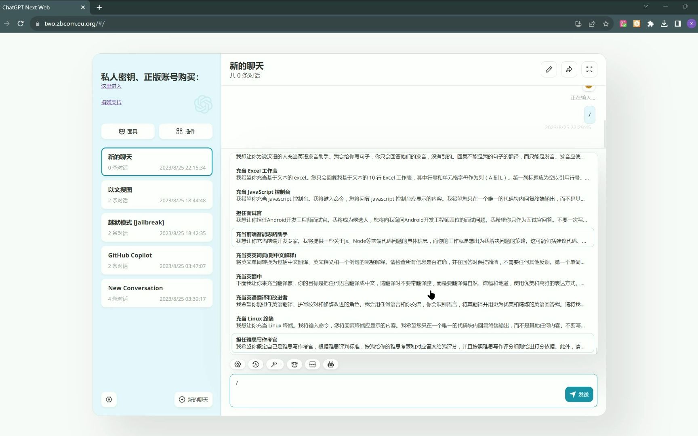This screenshot has width=698, height=436.
Task: Click the robot model selector icon
Action: 331,365
